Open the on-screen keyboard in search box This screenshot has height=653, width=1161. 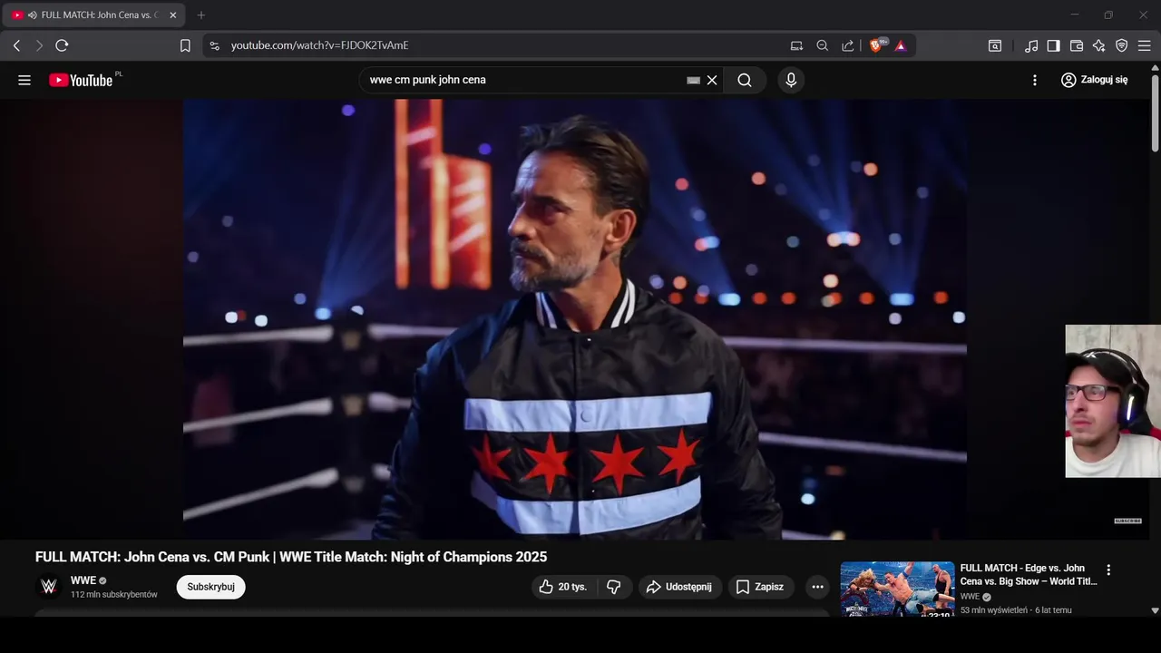point(694,80)
